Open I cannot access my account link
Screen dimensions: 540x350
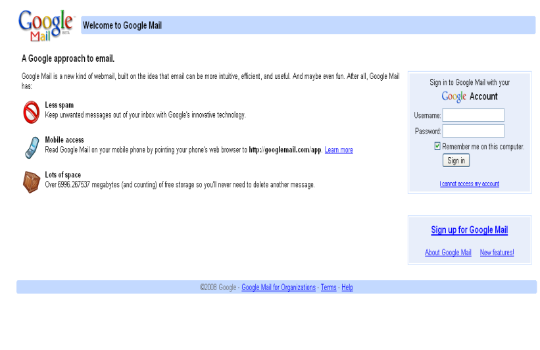point(469,184)
